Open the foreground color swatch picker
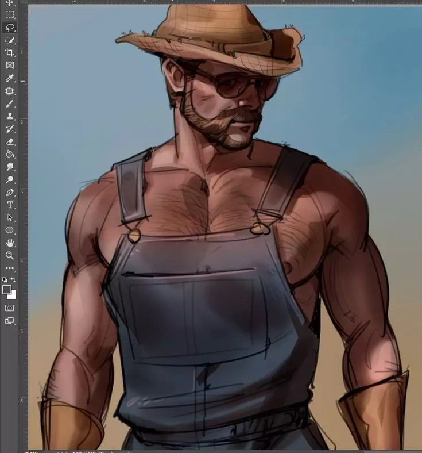Image resolution: width=422 pixels, height=453 pixels. pos(7,289)
